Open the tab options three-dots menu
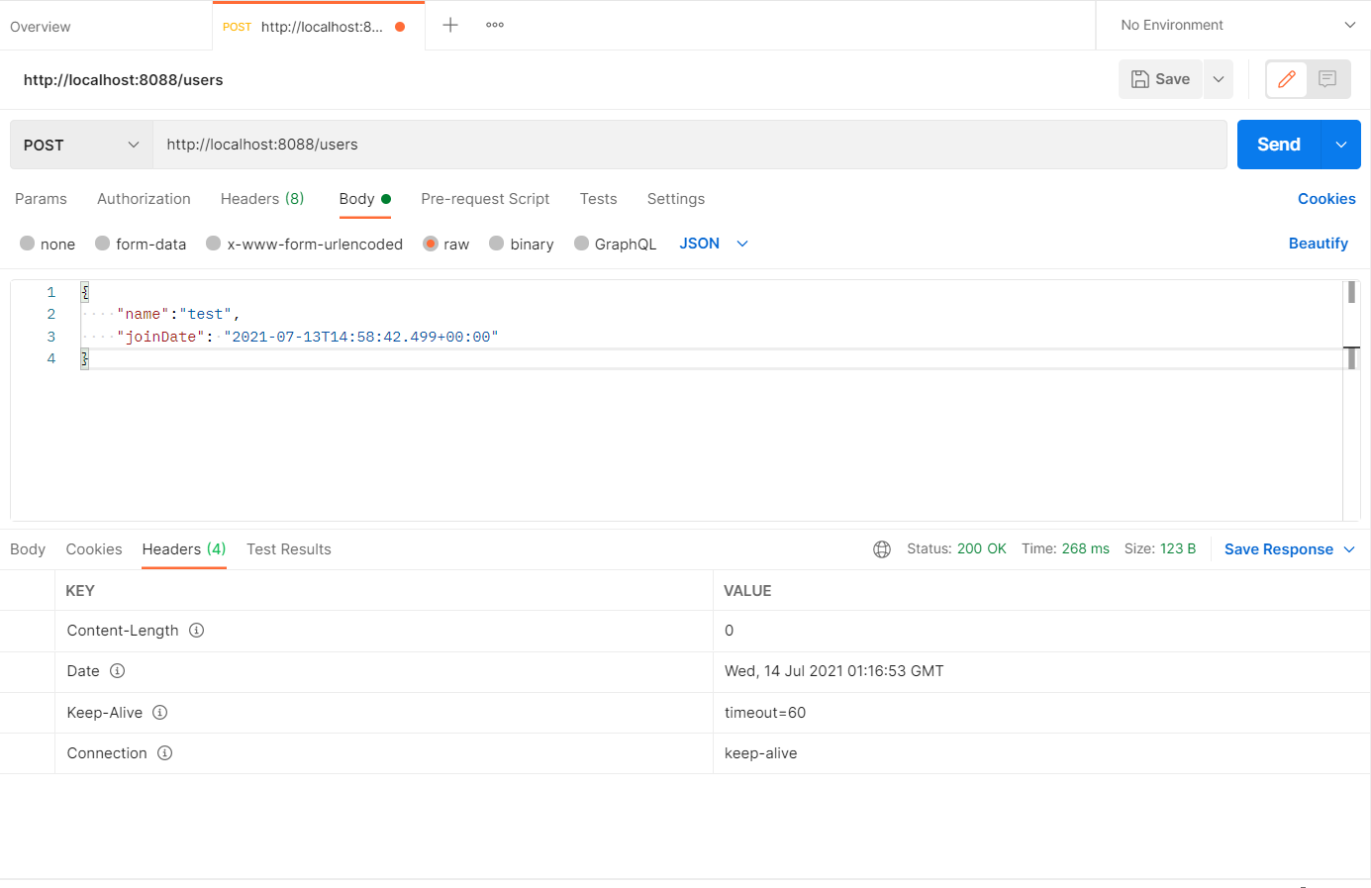 pyautogui.click(x=495, y=25)
